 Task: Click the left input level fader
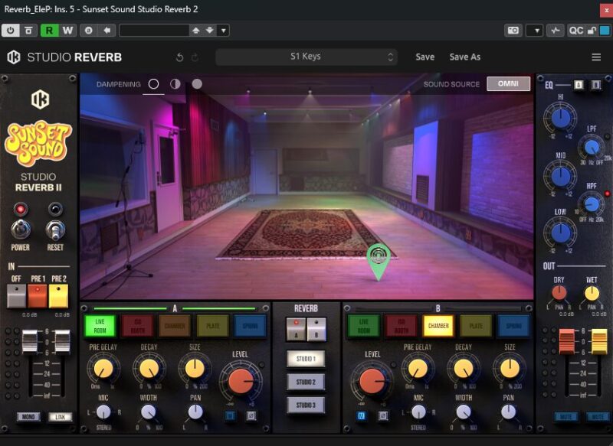[x=30, y=340]
